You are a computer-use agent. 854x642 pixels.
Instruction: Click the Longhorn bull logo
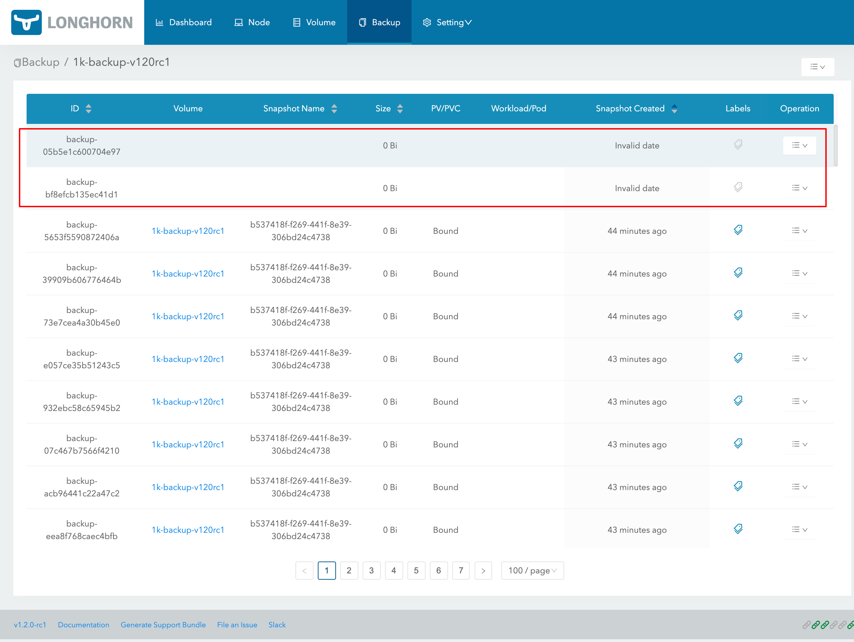point(26,22)
